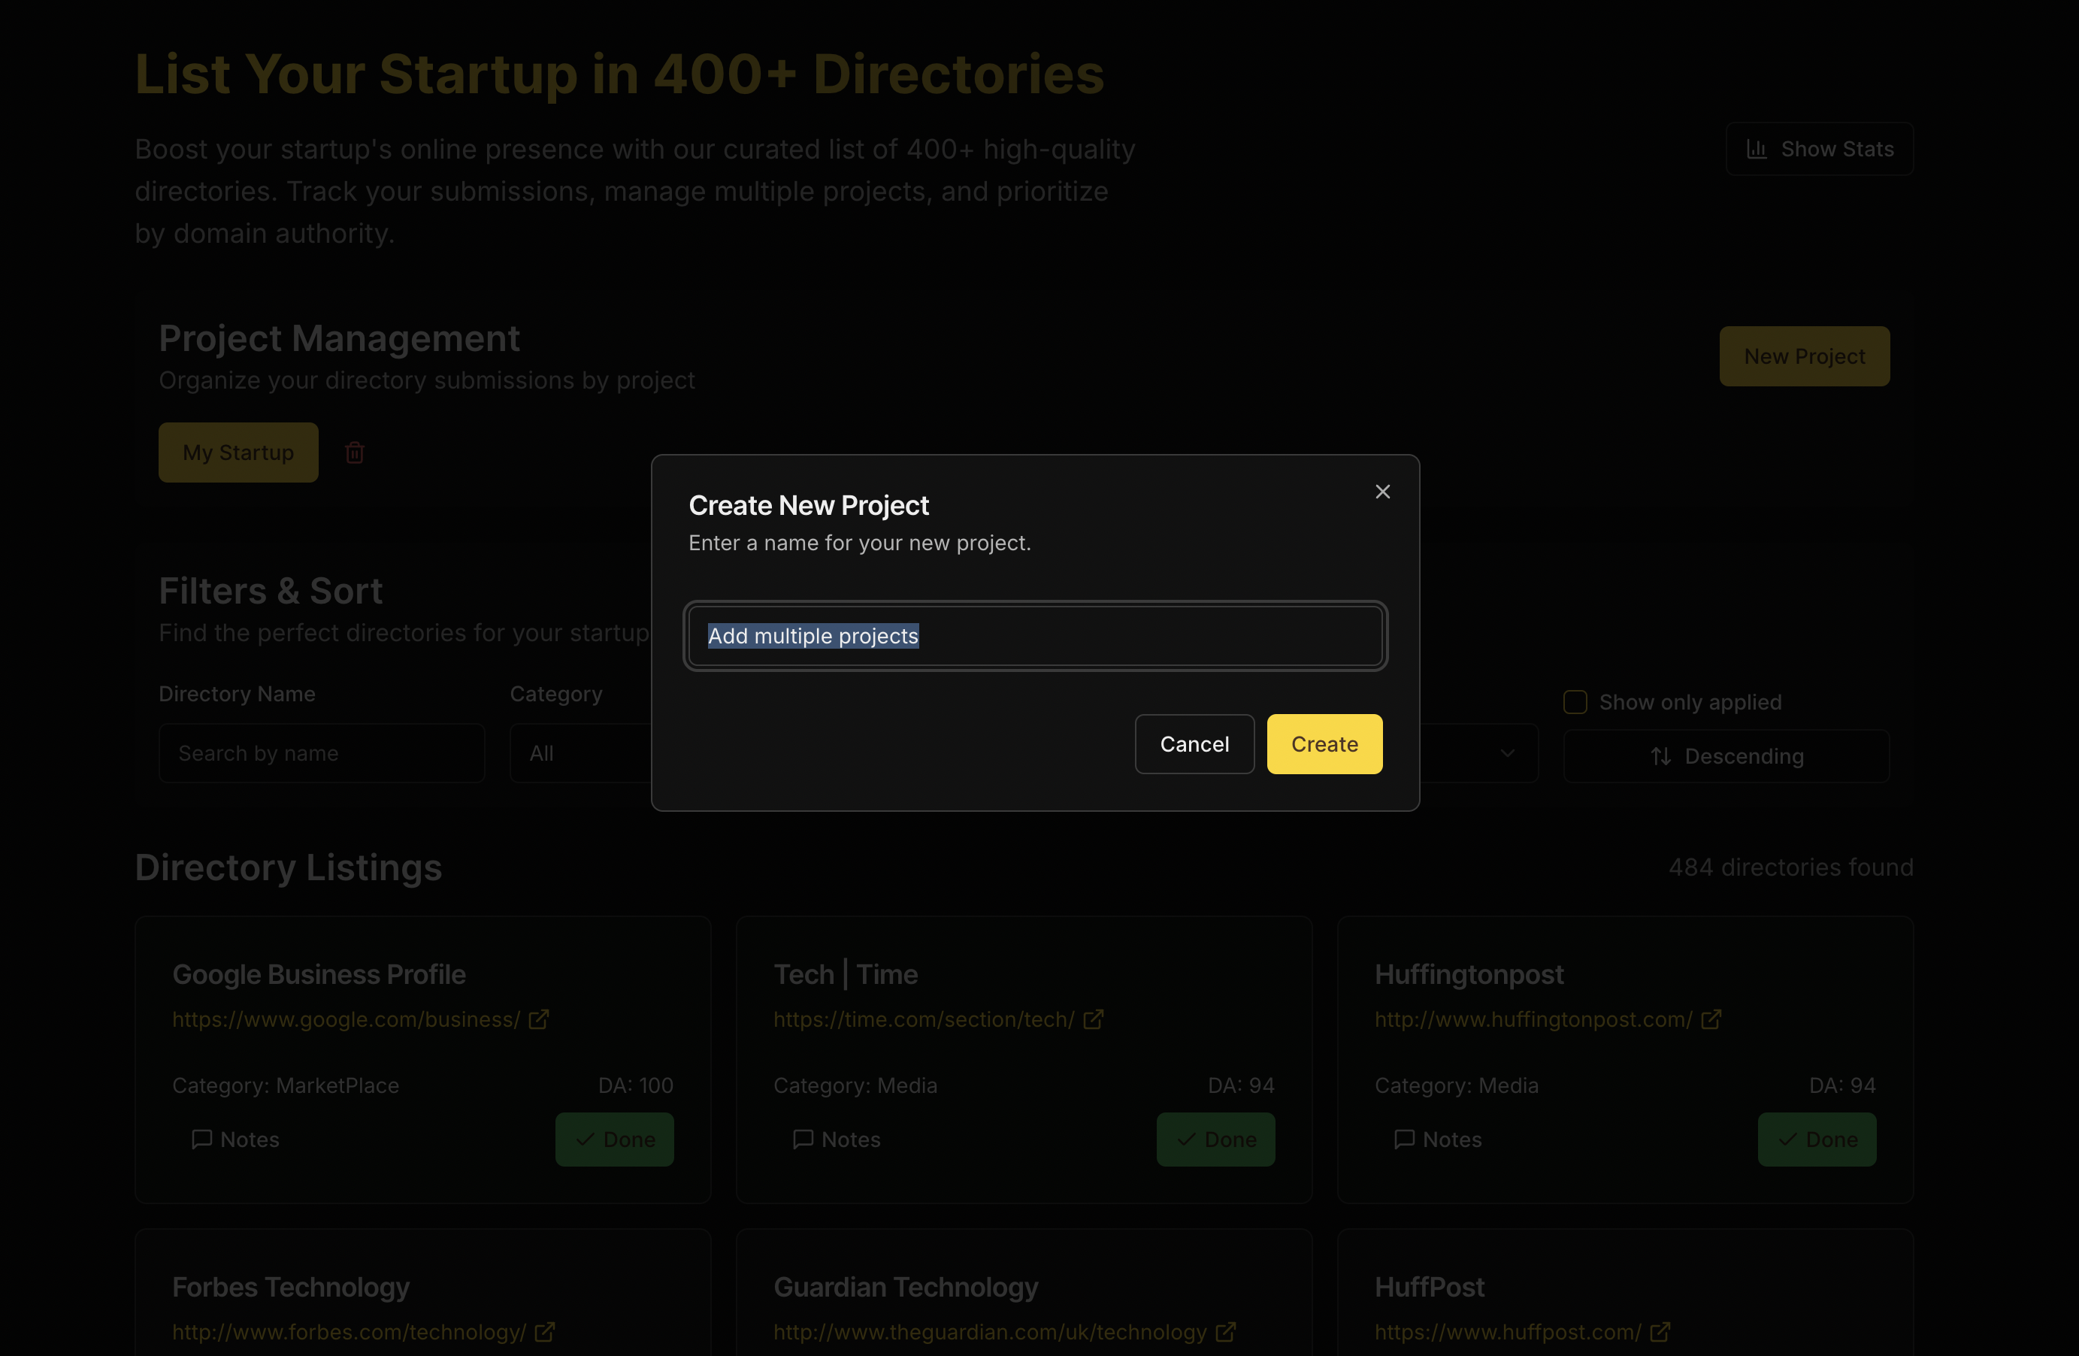Click external-link icon beside forbes.com link
This screenshot has width=2079, height=1356.
[x=545, y=1333]
